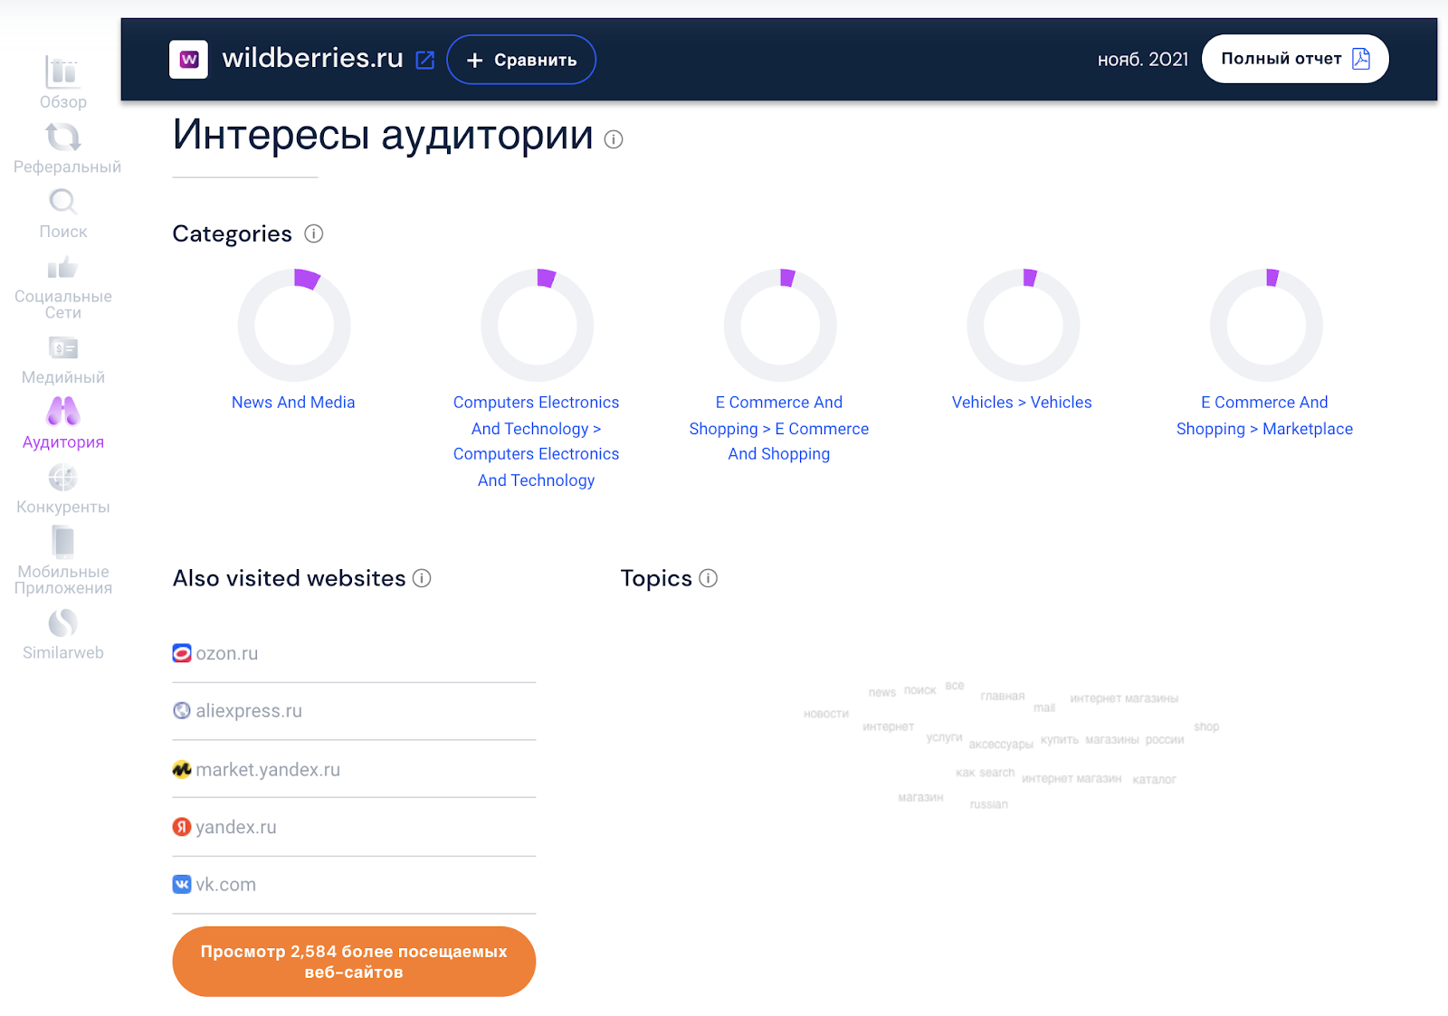Select Социальные Сети thumbs-up icon
Image resolution: width=1448 pixels, height=1016 pixels.
62,267
